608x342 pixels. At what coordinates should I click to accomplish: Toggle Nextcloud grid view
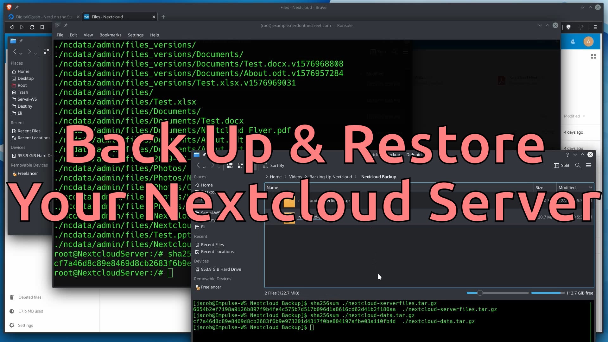[x=593, y=56]
